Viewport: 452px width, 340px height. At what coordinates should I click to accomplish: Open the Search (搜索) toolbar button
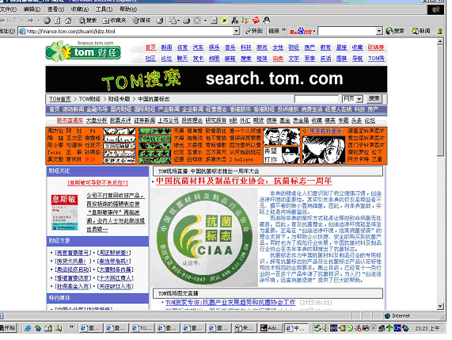(88, 21)
